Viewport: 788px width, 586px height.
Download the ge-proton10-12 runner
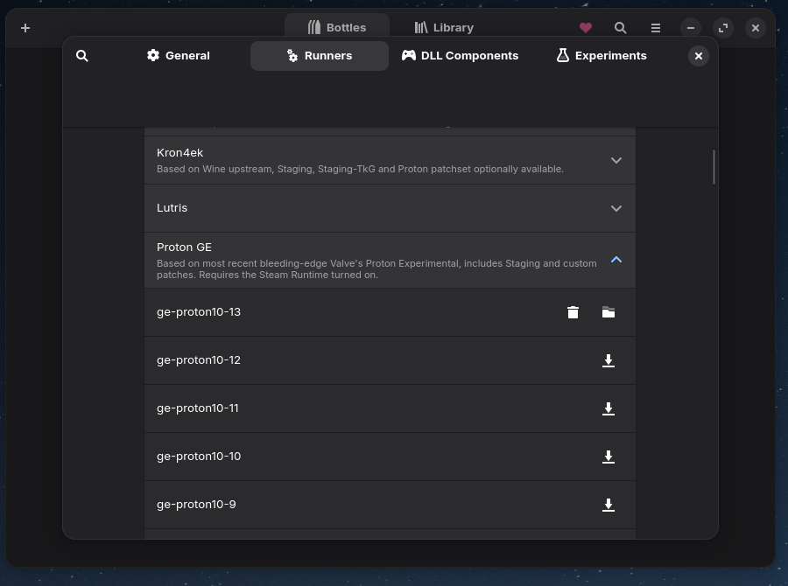click(609, 360)
